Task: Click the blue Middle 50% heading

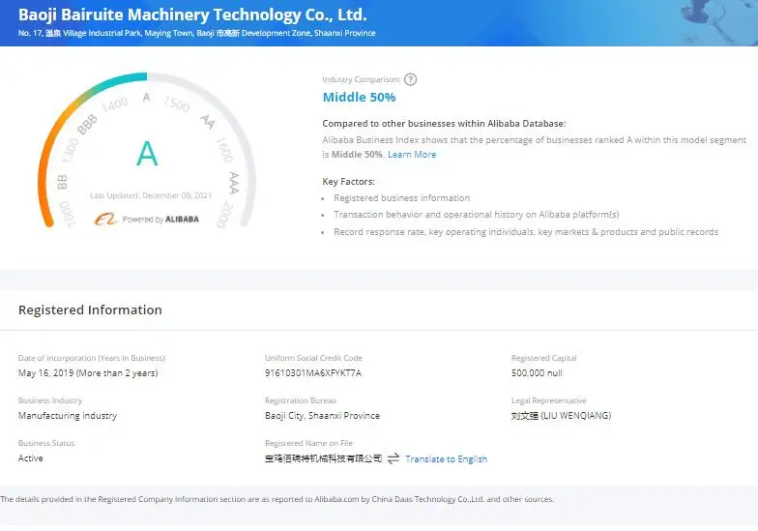Action: pyautogui.click(x=359, y=97)
